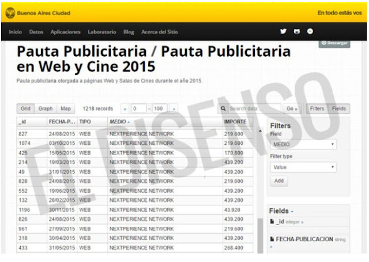Viewport: 369px width, 262px height.
Task: Click the Search data input field
Action: [254, 108]
